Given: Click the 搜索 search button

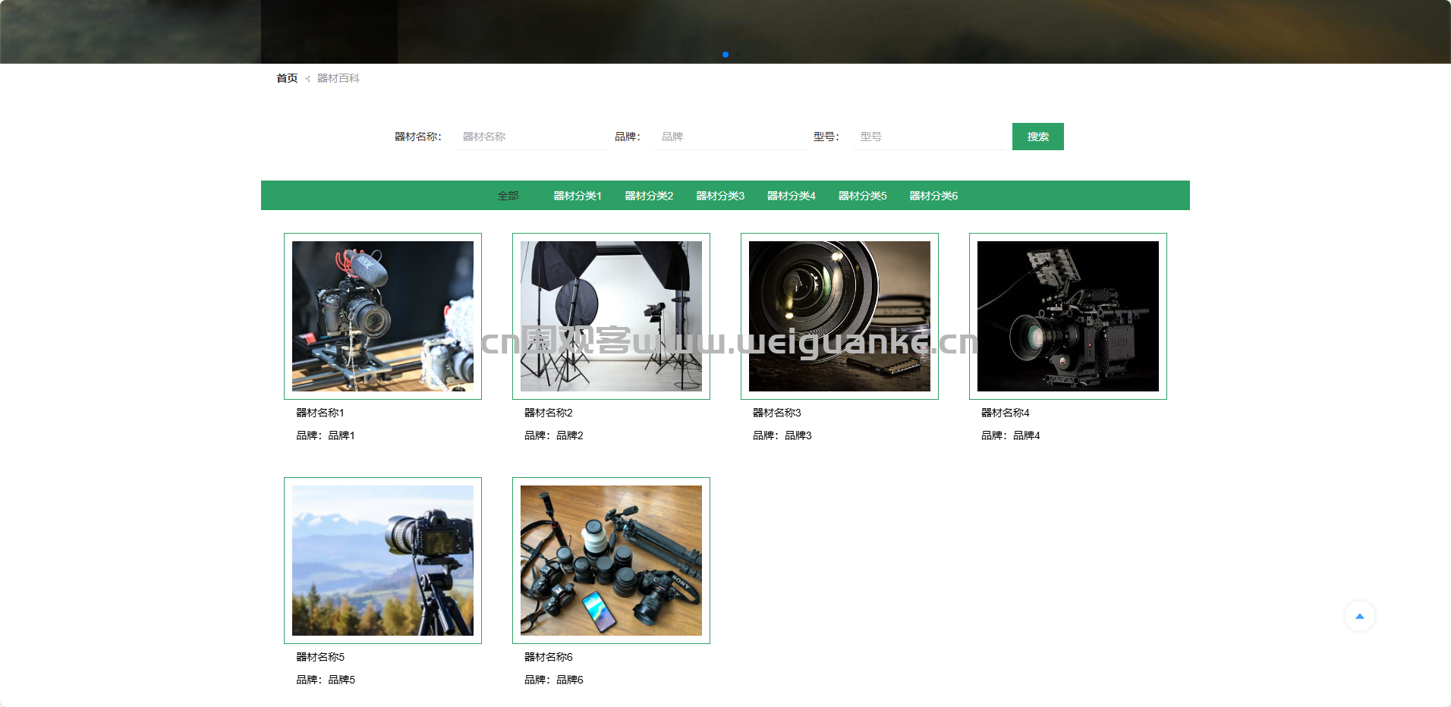Looking at the screenshot, I should click(x=1037, y=137).
